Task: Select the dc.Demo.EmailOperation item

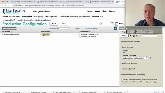Action: coord(89,34)
